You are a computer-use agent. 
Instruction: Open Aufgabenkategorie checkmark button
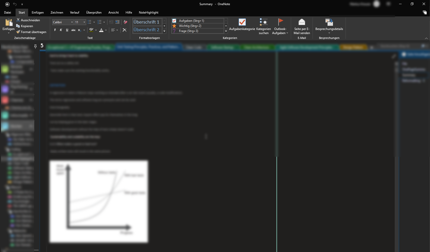242,25
